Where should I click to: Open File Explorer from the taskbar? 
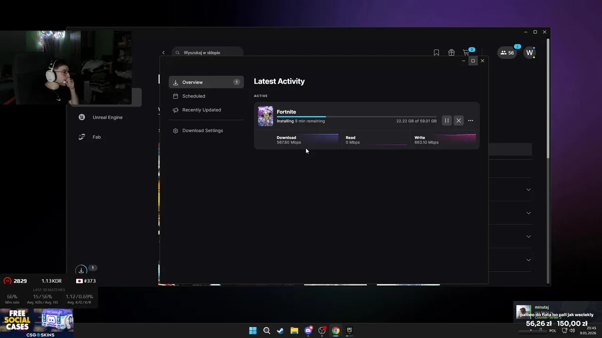point(294,330)
